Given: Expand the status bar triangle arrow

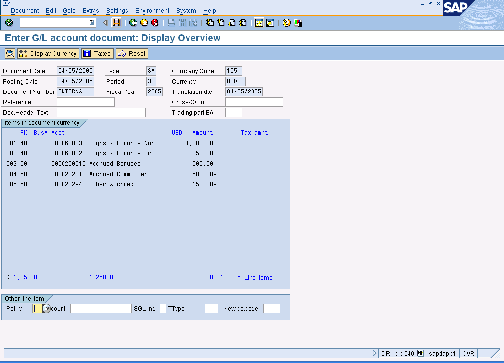Looking at the screenshot, I should pyautogui.click(x=374, y=353).
